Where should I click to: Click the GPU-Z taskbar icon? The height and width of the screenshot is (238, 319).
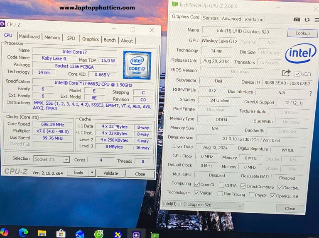(155, 236)
